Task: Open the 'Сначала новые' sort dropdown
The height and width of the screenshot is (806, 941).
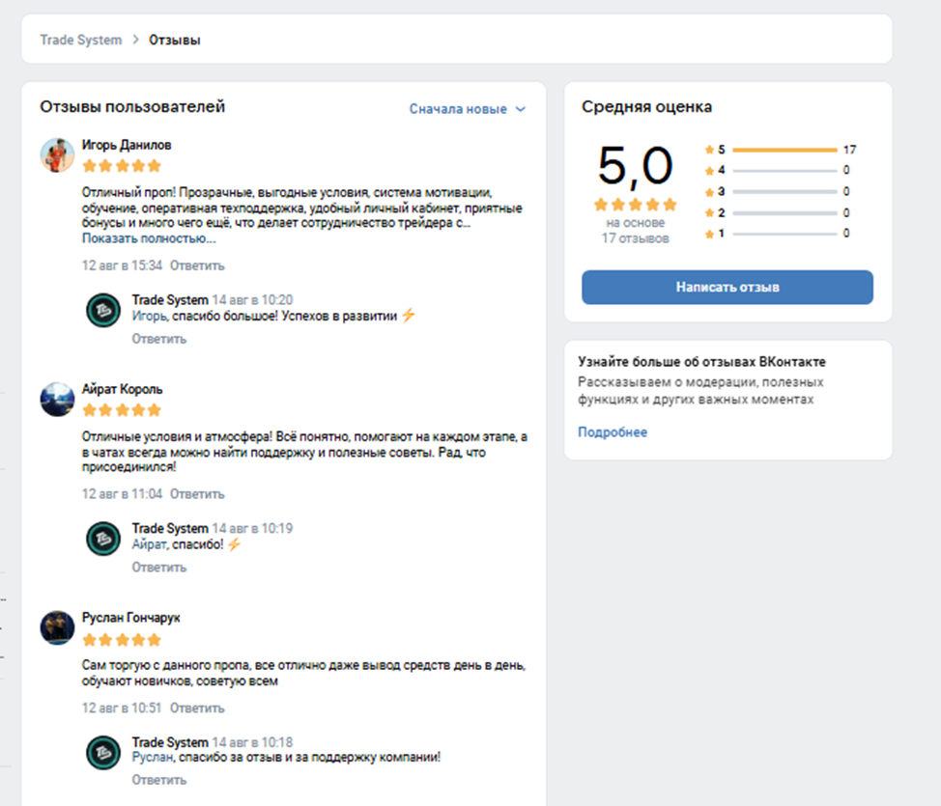Action: pyautogui.click(x=468, y=109)
